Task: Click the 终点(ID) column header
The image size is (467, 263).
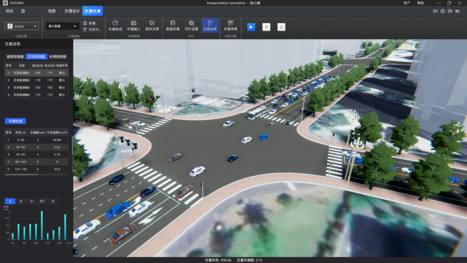Action: click(50, 65)
